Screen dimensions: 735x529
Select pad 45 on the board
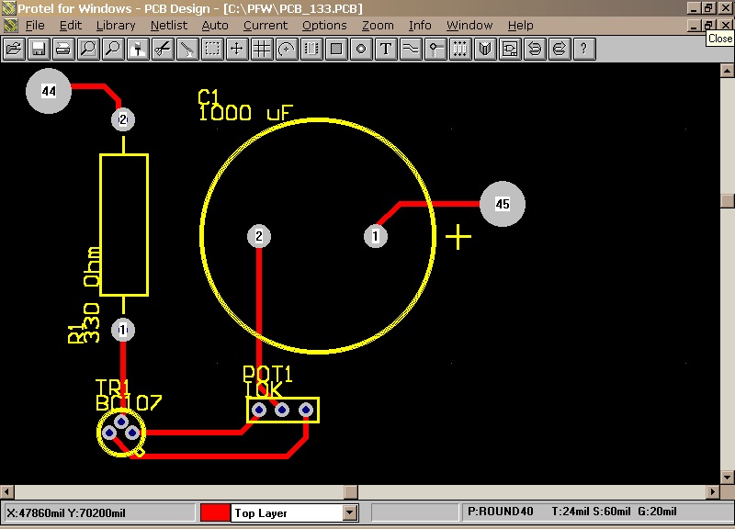click(503, 204)
